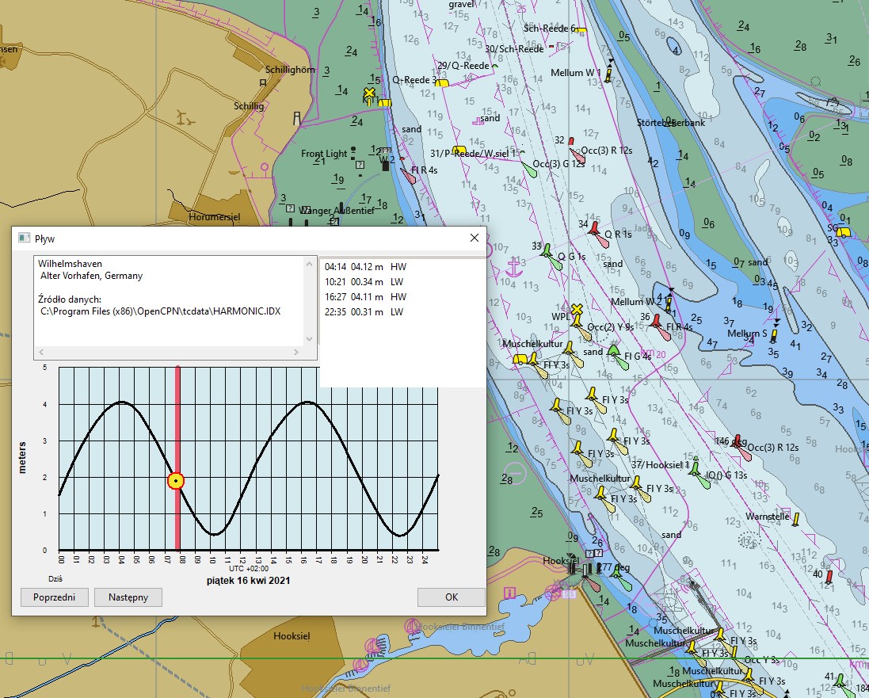Advance to next day with Następny
The height and width of the screenshot is (698, 869).
tap(128, 597)
